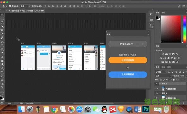The height and width of the screenshot is (114, 187).
Task: Select the Hand tool
Action: click(x=2, y=84)
